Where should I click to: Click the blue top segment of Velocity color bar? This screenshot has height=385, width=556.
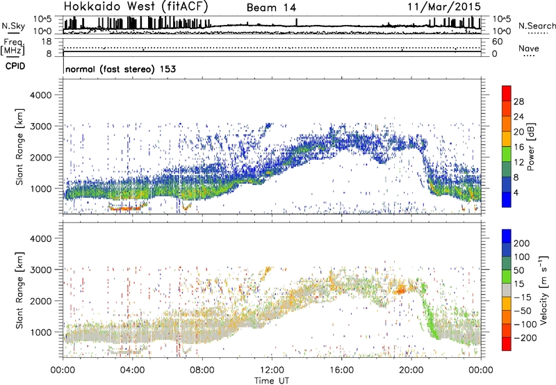[x=507, y=236]
